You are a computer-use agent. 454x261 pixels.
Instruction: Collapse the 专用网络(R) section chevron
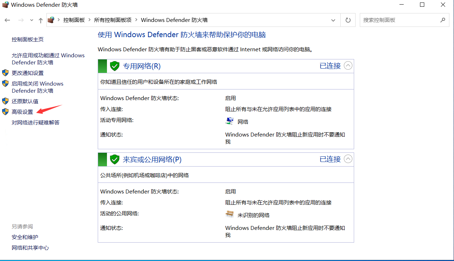click(x=348, y=66)
